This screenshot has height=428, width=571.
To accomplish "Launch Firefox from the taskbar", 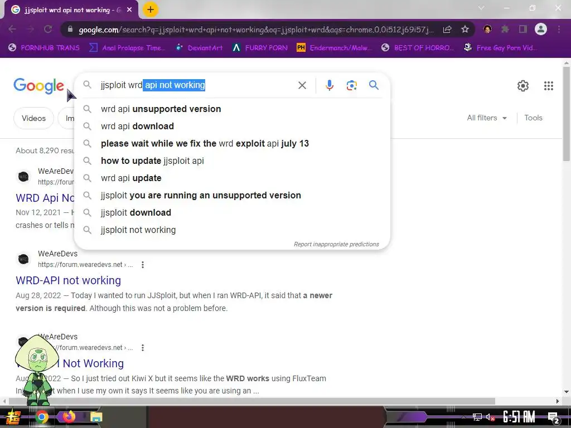I will (x=69, y=417).
